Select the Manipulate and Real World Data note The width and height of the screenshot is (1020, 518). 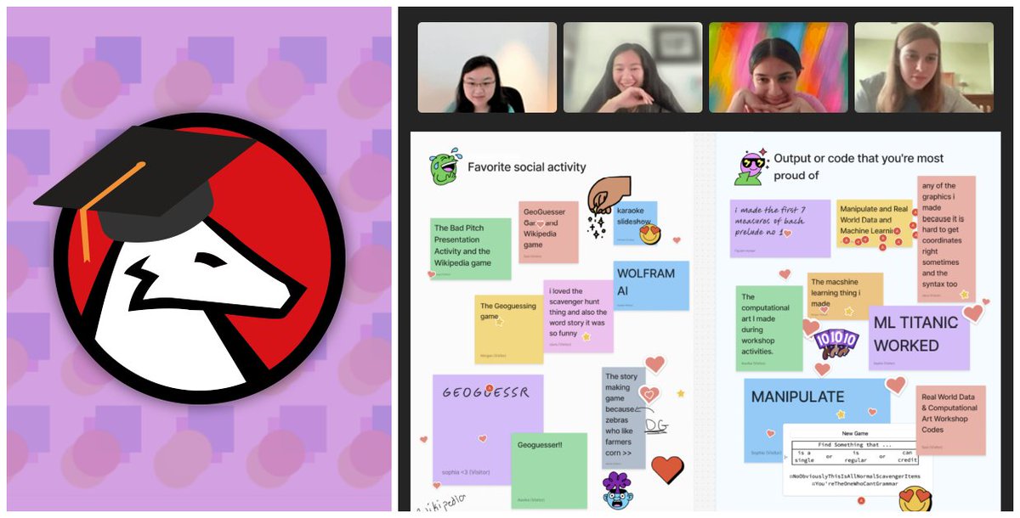(876, 224)
